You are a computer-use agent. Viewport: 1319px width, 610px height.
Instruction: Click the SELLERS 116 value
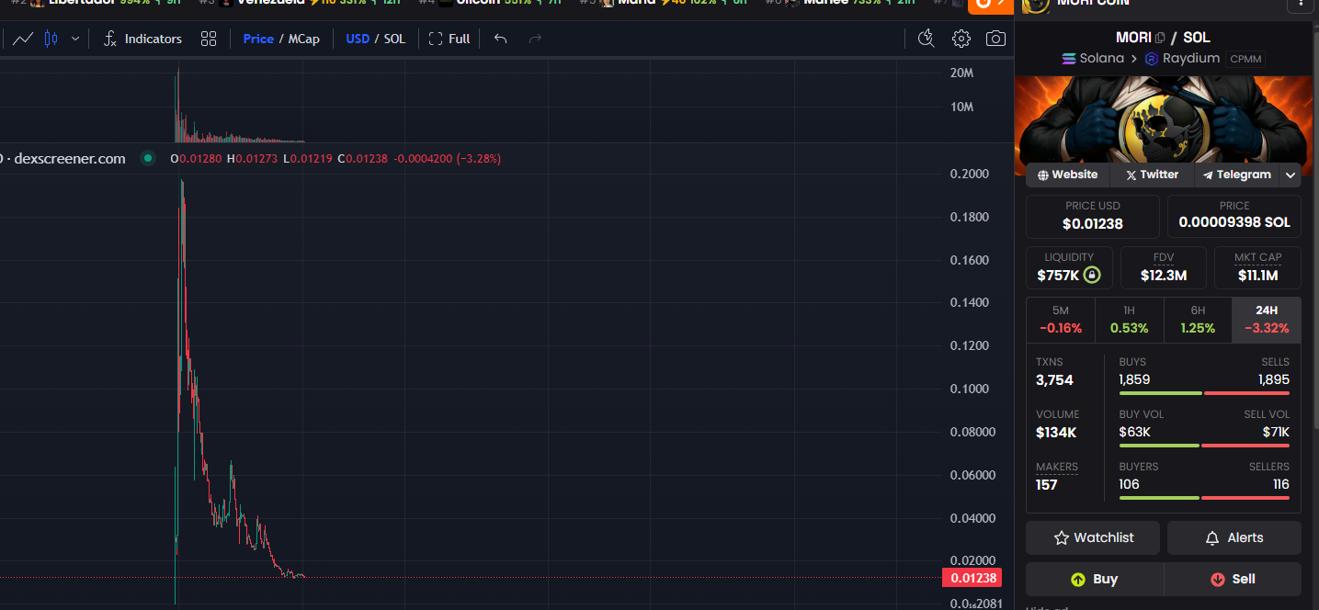(1281, 484)
